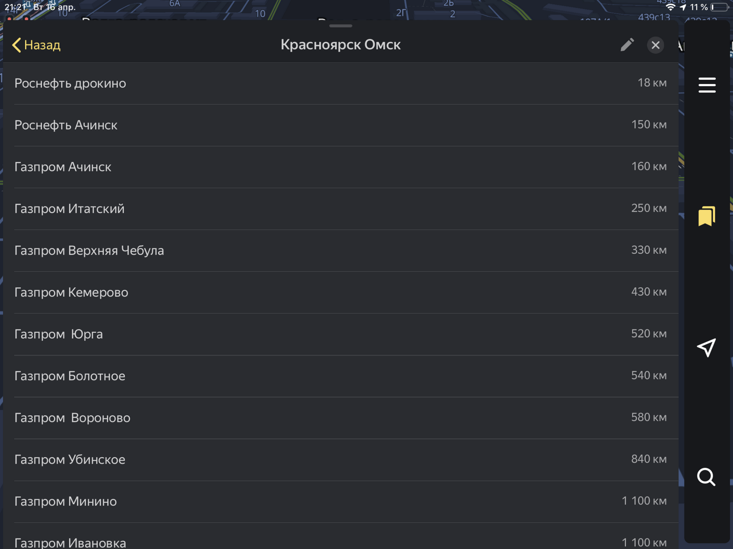Tap the 430 км distance value
733x549 pixels.
[649, 292]
